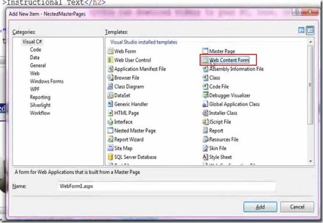Screen dimensions: 323x223
Task: Select the Report Wizard template icon
Action: [x=110, y=139]
